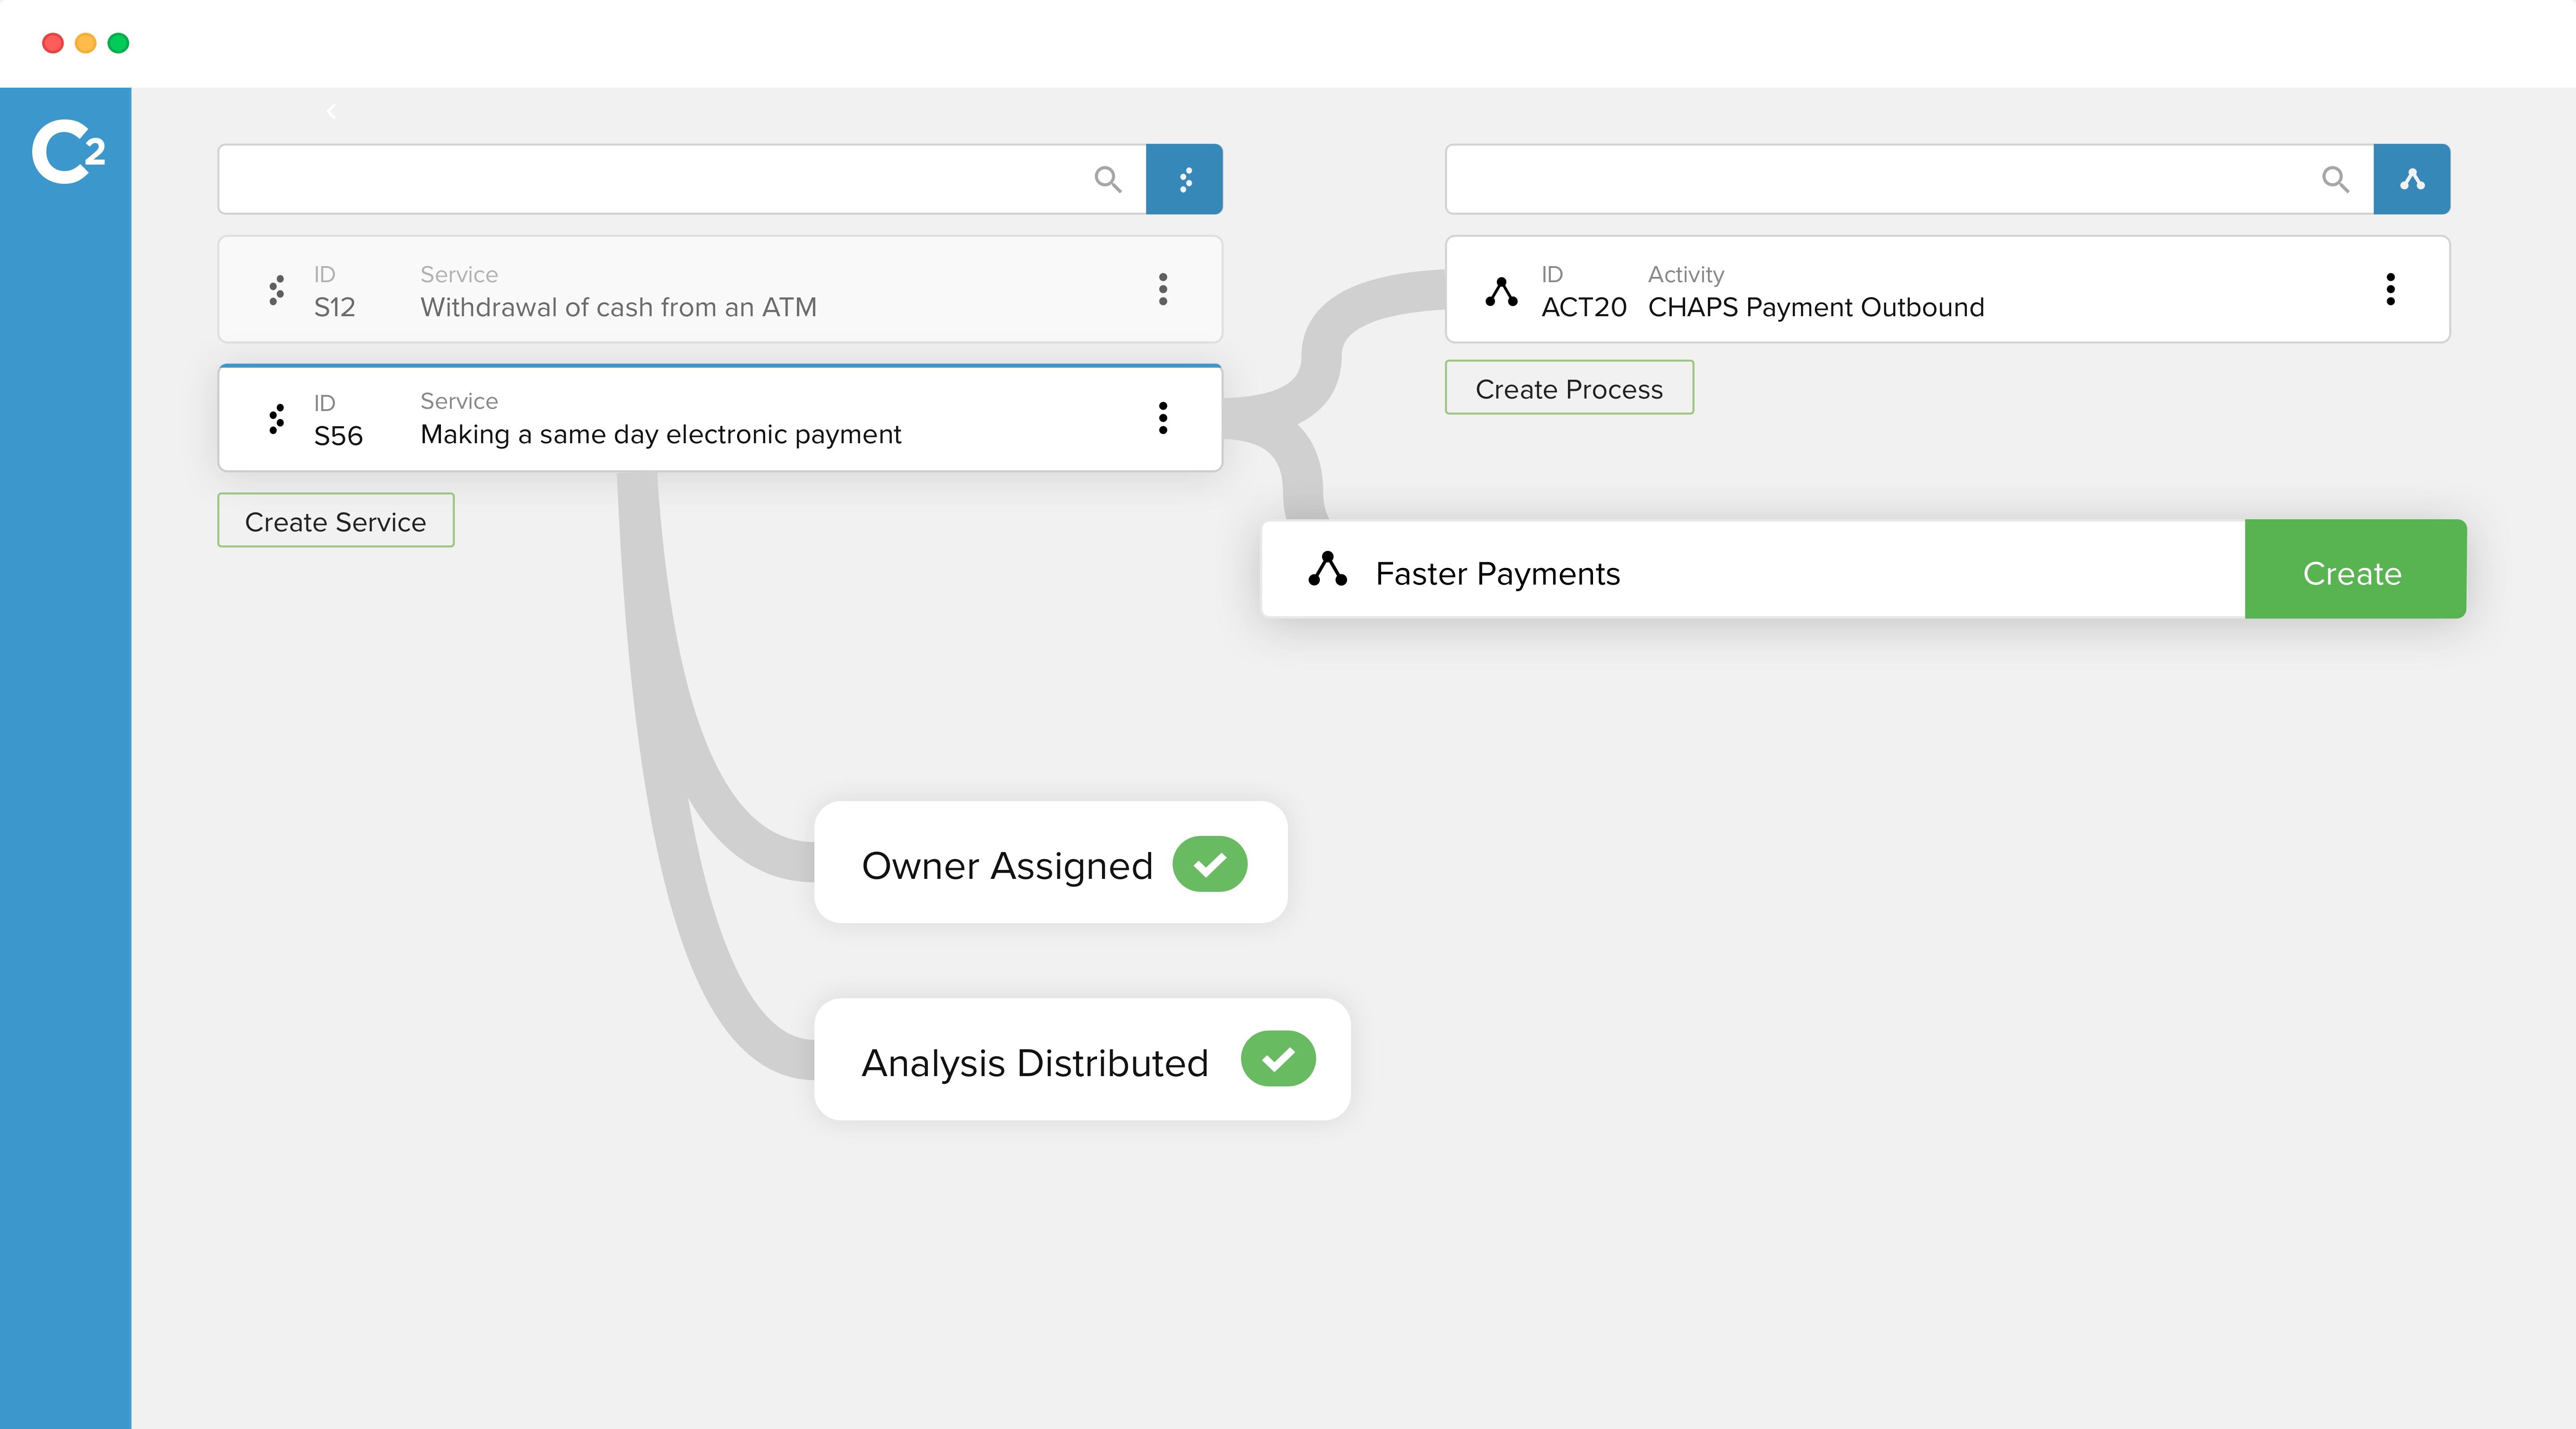This screenshot has width=2576, height=1429.
Task: Click the Faster Payments process icon
Action: point(1327,569)
